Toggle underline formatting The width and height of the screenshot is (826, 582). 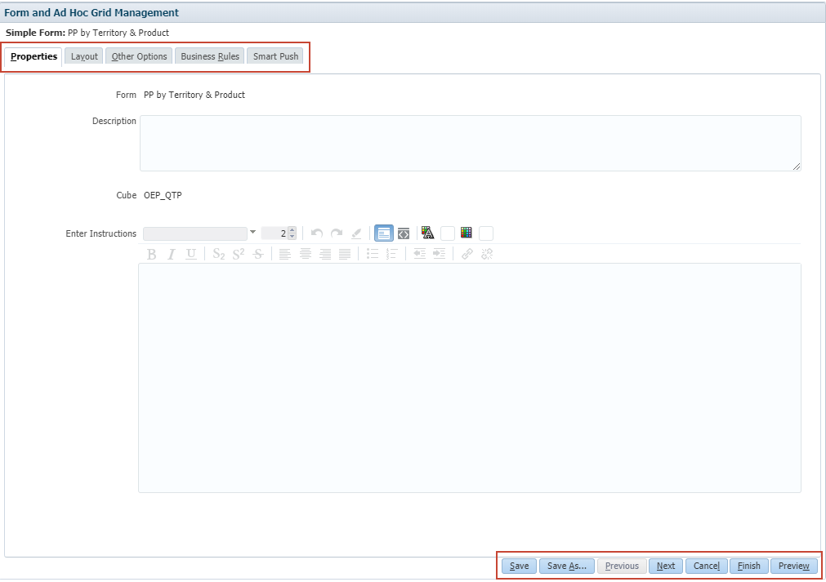(x=191, y=254)
